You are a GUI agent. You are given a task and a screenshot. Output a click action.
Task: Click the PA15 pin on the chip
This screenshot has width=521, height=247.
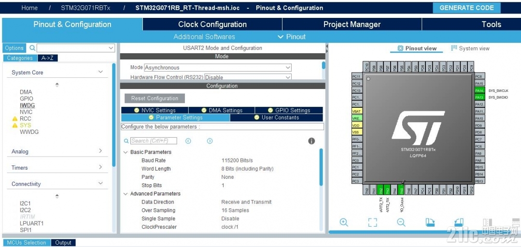pyautogui.click(x=479, y=84)
